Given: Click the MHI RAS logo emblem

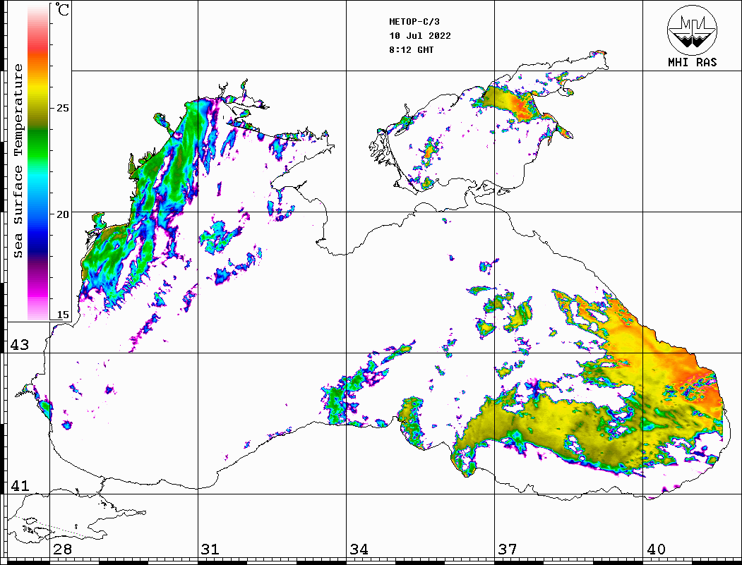Looking at the screenshot, I should 693,30.
